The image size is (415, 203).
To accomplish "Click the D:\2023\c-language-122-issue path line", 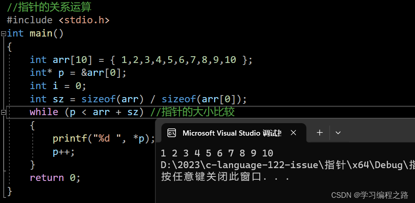I will tap(288, 165).
